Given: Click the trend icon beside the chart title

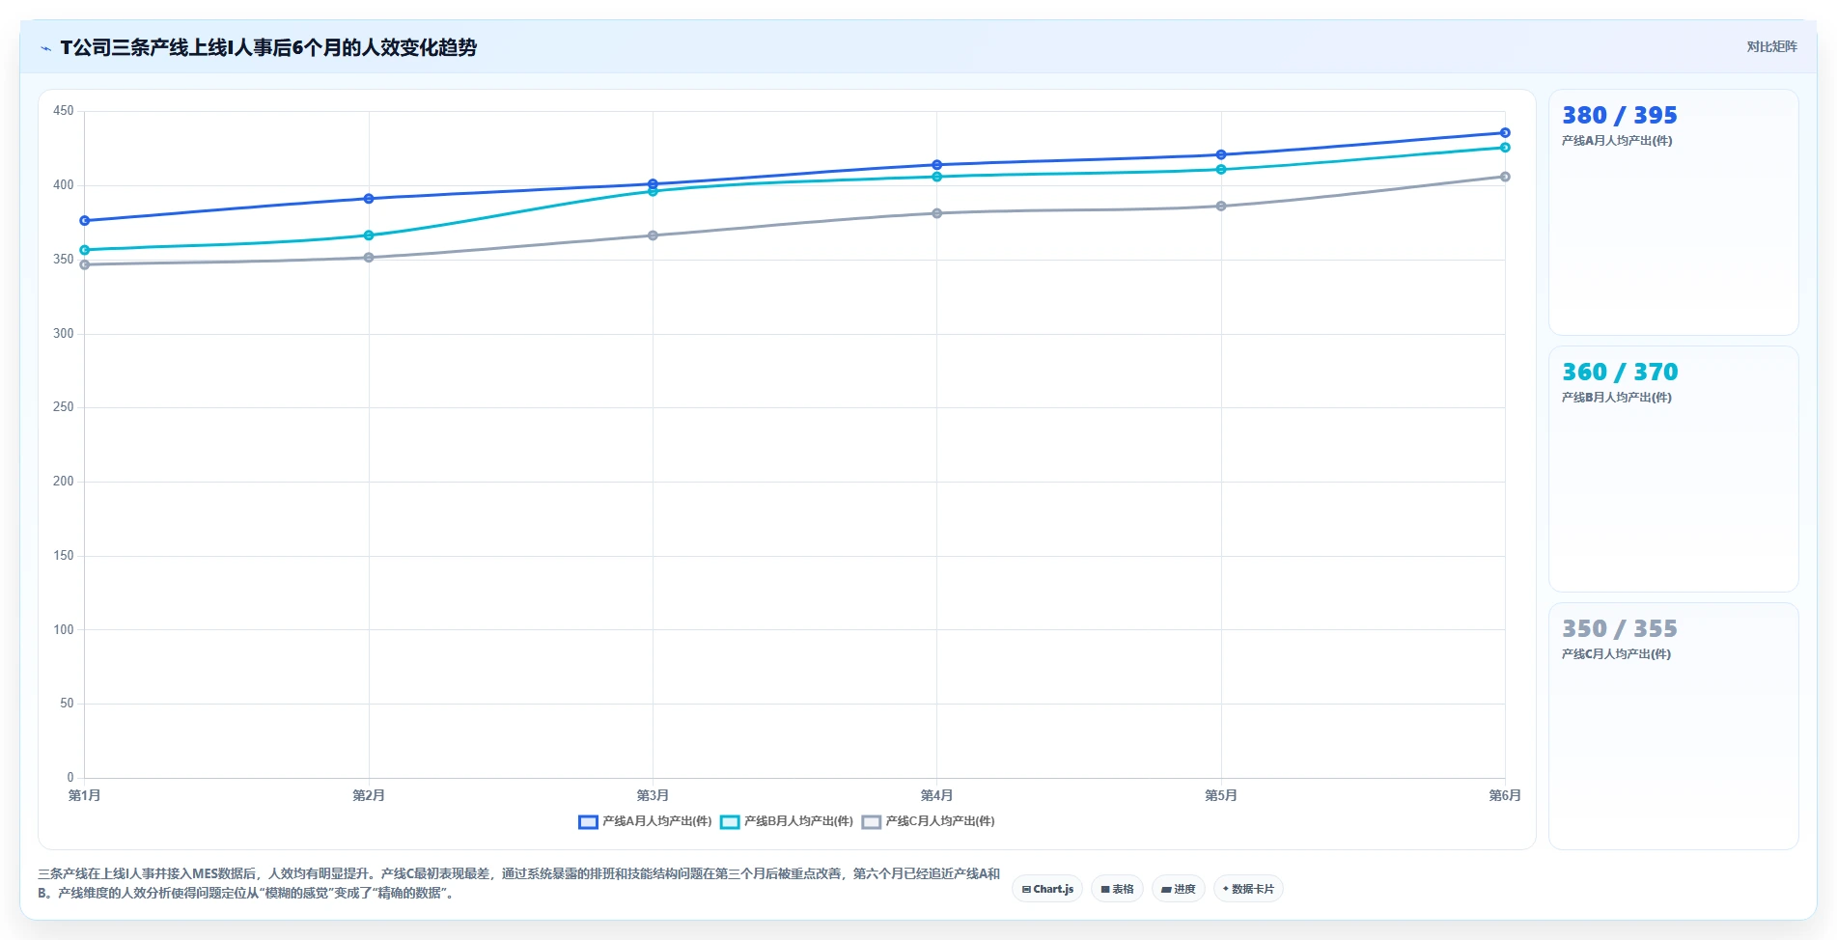Looking at the screenshot, I should (45, 48).
